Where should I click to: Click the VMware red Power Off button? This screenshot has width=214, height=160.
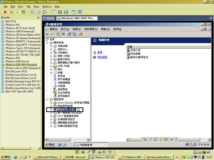click(x=5, y=12)
